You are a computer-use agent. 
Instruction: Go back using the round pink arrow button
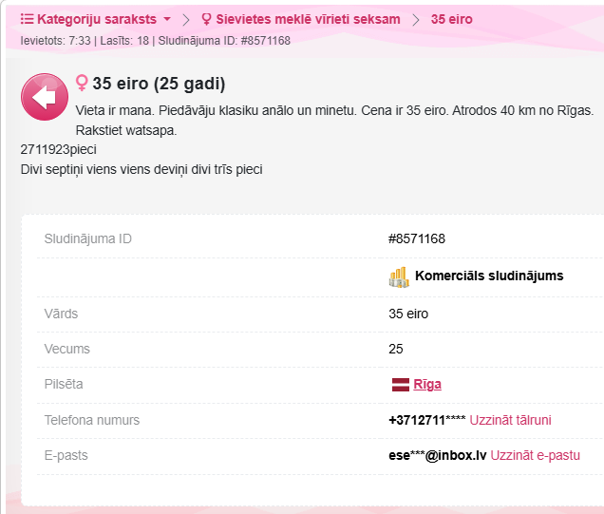point(45,97)
